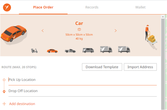Click the orange hummingbird logo
Image resolution: width=167 pixels, height=110 pixels.
(7, 7)
